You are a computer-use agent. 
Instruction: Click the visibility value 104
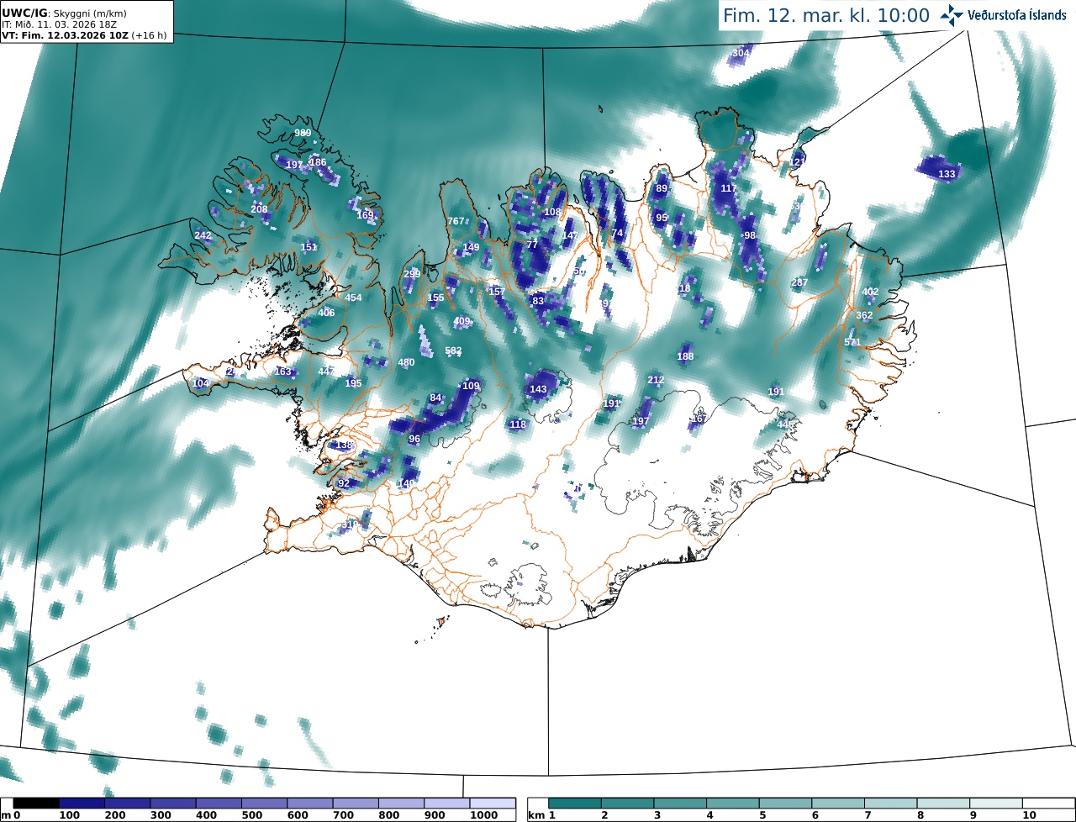coord(200,383)
